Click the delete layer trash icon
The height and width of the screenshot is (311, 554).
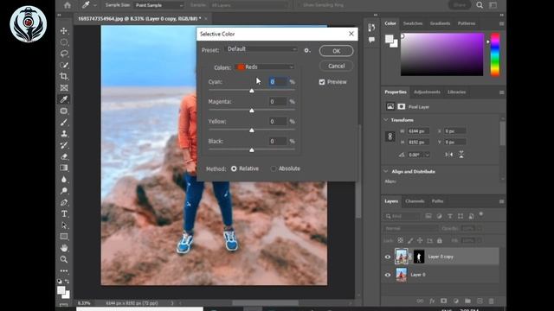tap(491, 301)
